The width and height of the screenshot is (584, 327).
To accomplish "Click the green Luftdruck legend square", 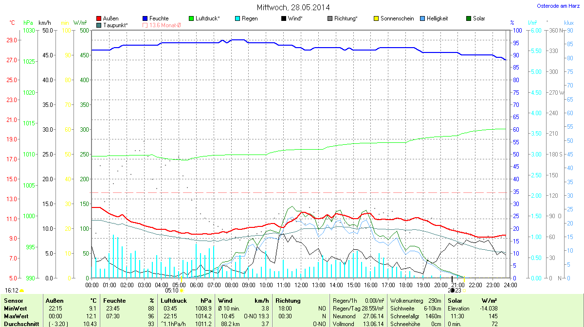I will tap(191, 18).
